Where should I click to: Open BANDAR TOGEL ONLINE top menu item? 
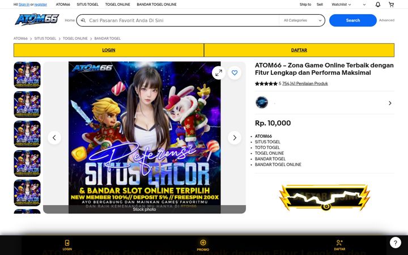(x=156, y=5)
